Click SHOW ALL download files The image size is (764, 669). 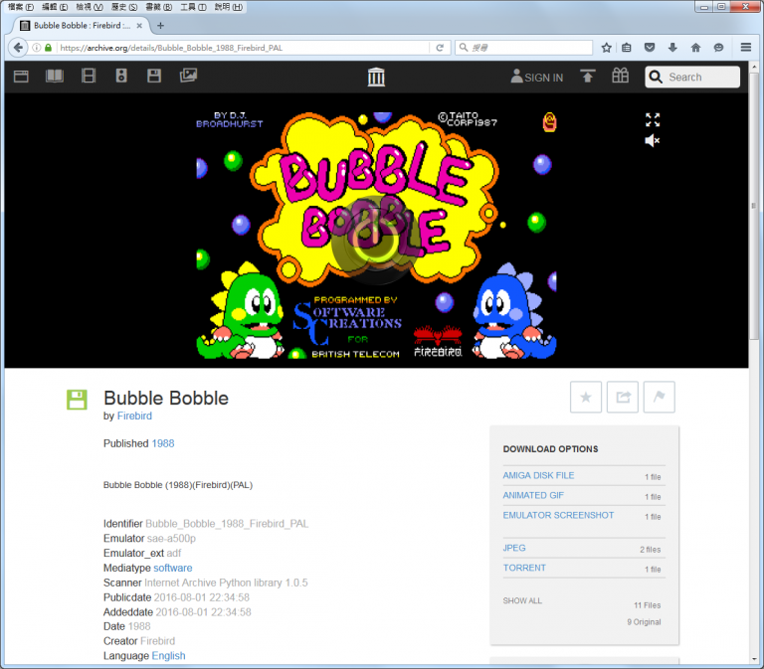coord(522,600)
